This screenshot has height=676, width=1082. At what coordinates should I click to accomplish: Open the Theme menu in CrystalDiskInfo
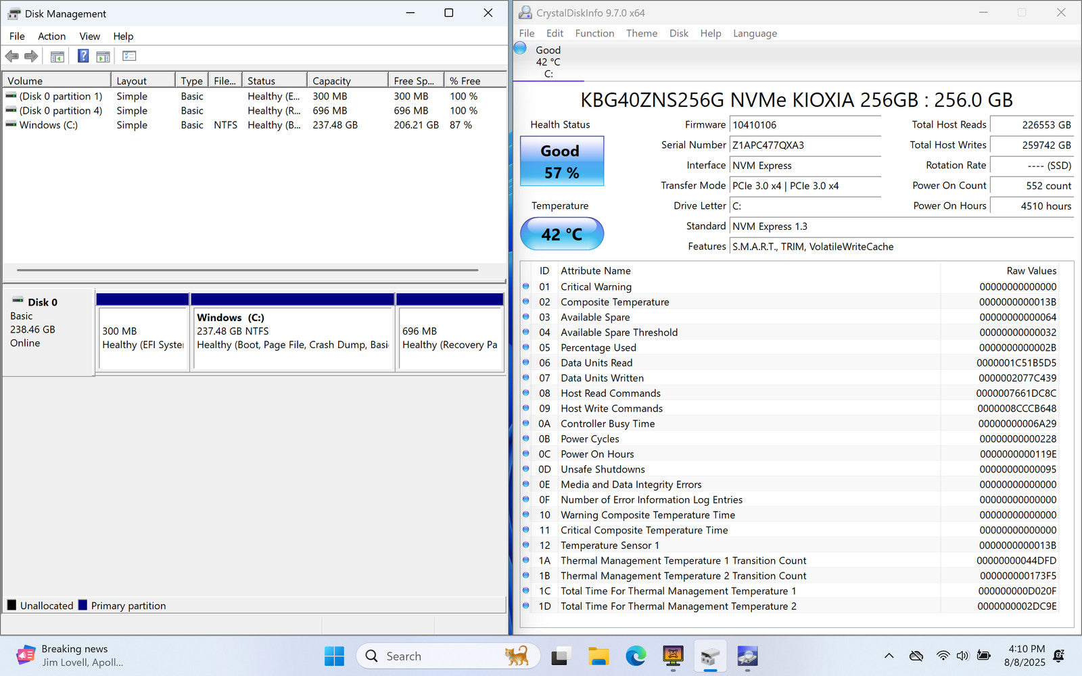click(x=641, y=33)
